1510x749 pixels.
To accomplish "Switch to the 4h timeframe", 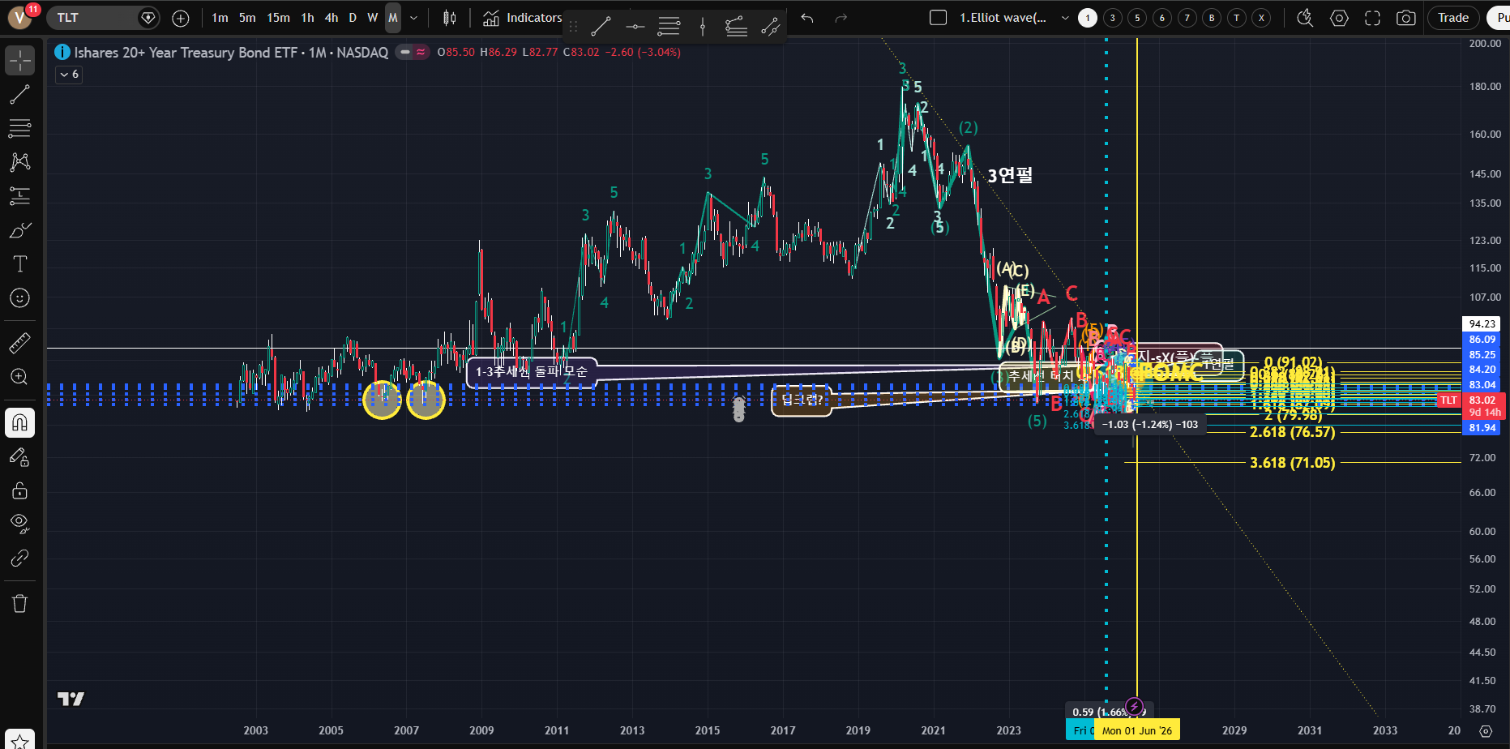I will coord(332,18).
